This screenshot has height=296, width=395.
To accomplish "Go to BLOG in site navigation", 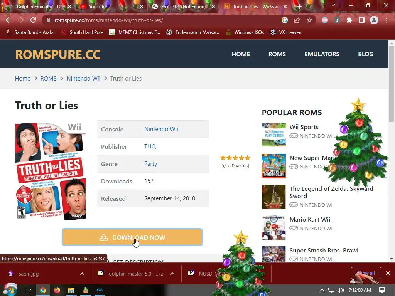I will 366,54.
